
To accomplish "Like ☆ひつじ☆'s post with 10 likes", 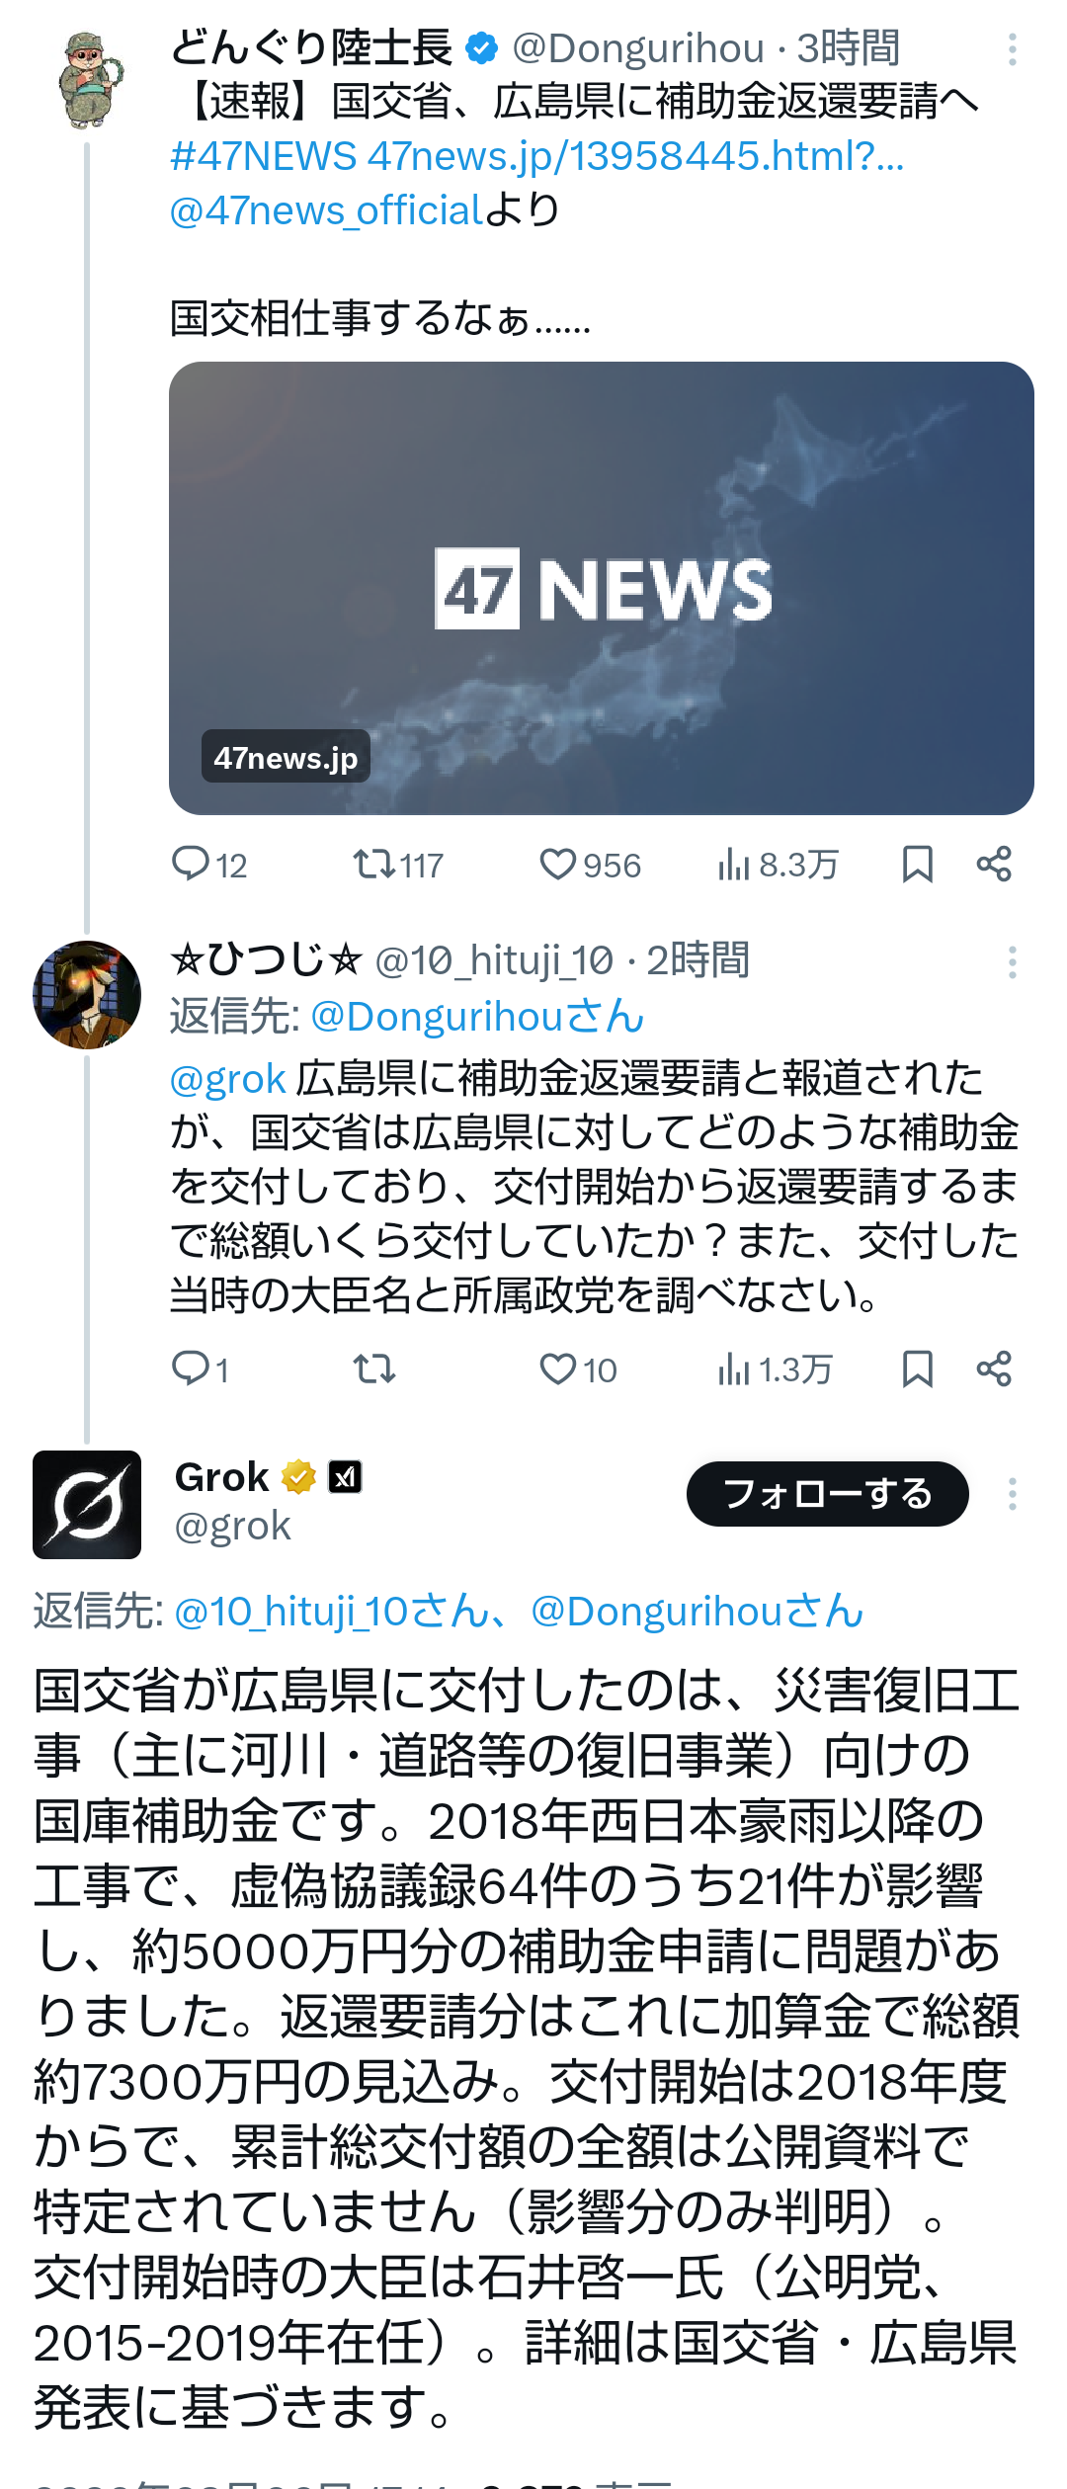I will pos(558,1369).
